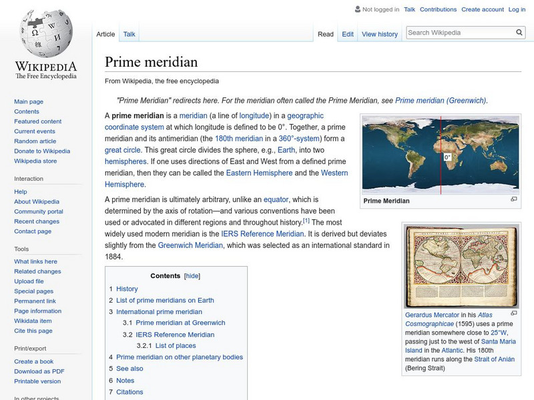This screenshot has height=400, width=534.
Task: Jump to List of places subsection
Action: point(176,345)
